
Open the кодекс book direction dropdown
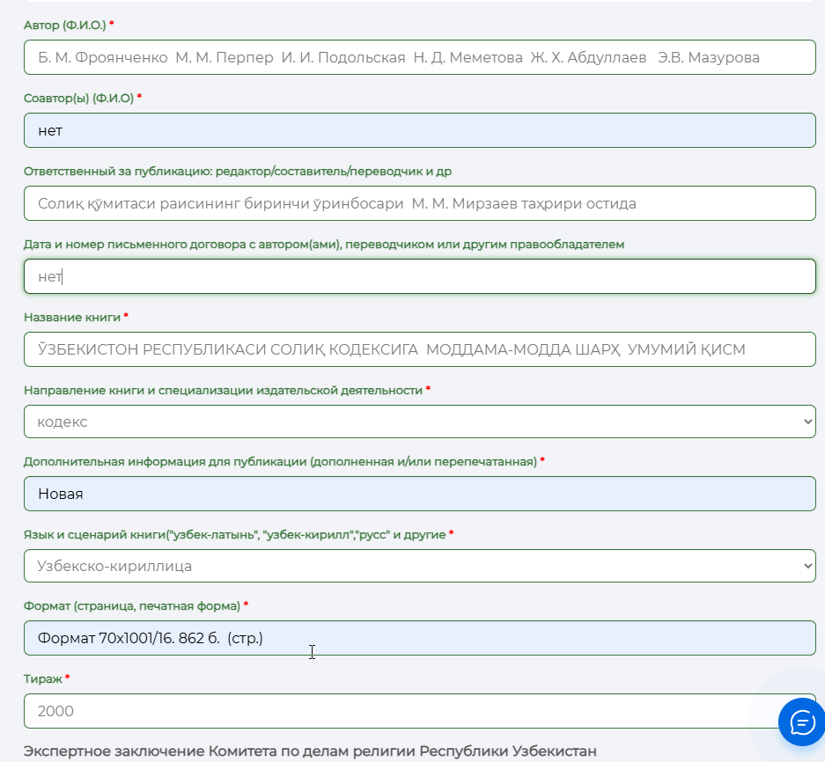tap(419, 421)
